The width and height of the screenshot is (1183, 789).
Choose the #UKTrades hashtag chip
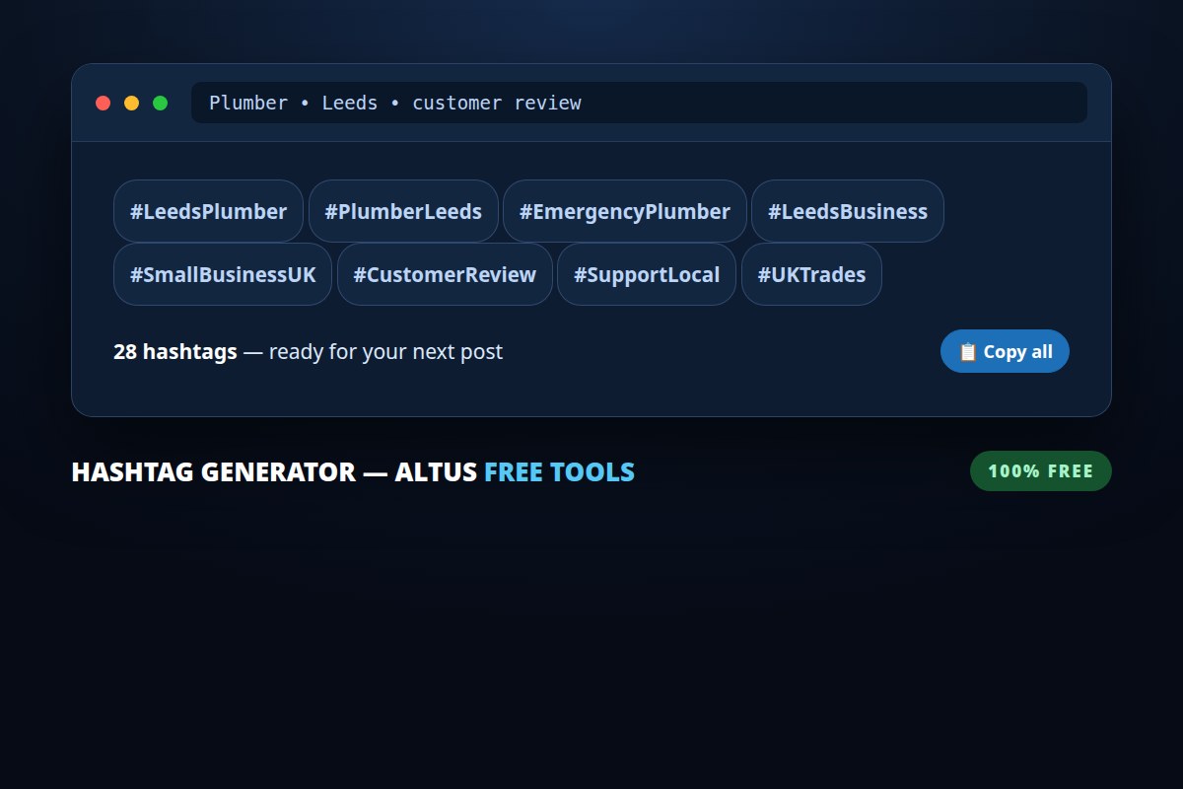pyautogui.click(x=811, y=274)
